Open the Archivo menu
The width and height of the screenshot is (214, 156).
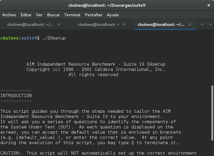[x=9, y=15]
